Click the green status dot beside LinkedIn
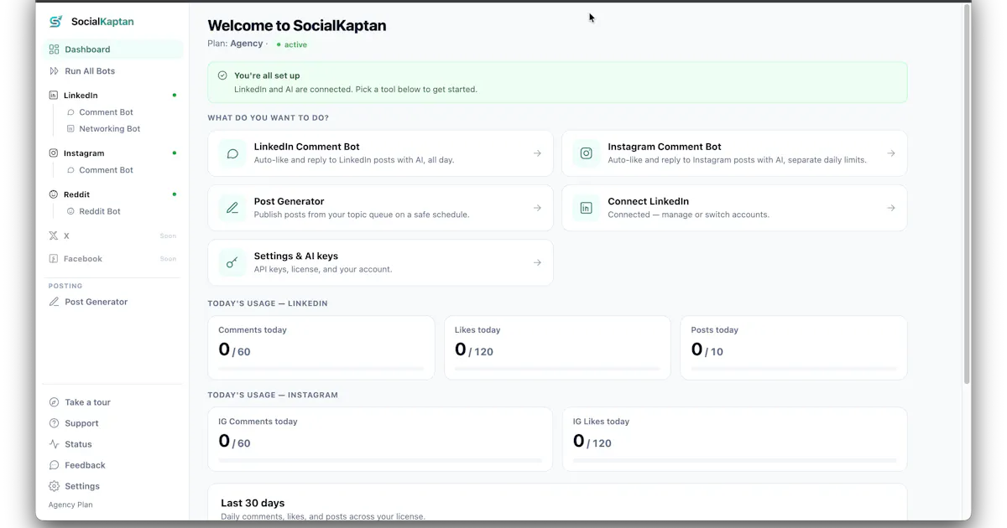The image size is (1007, 528). (x=175, y=96)
